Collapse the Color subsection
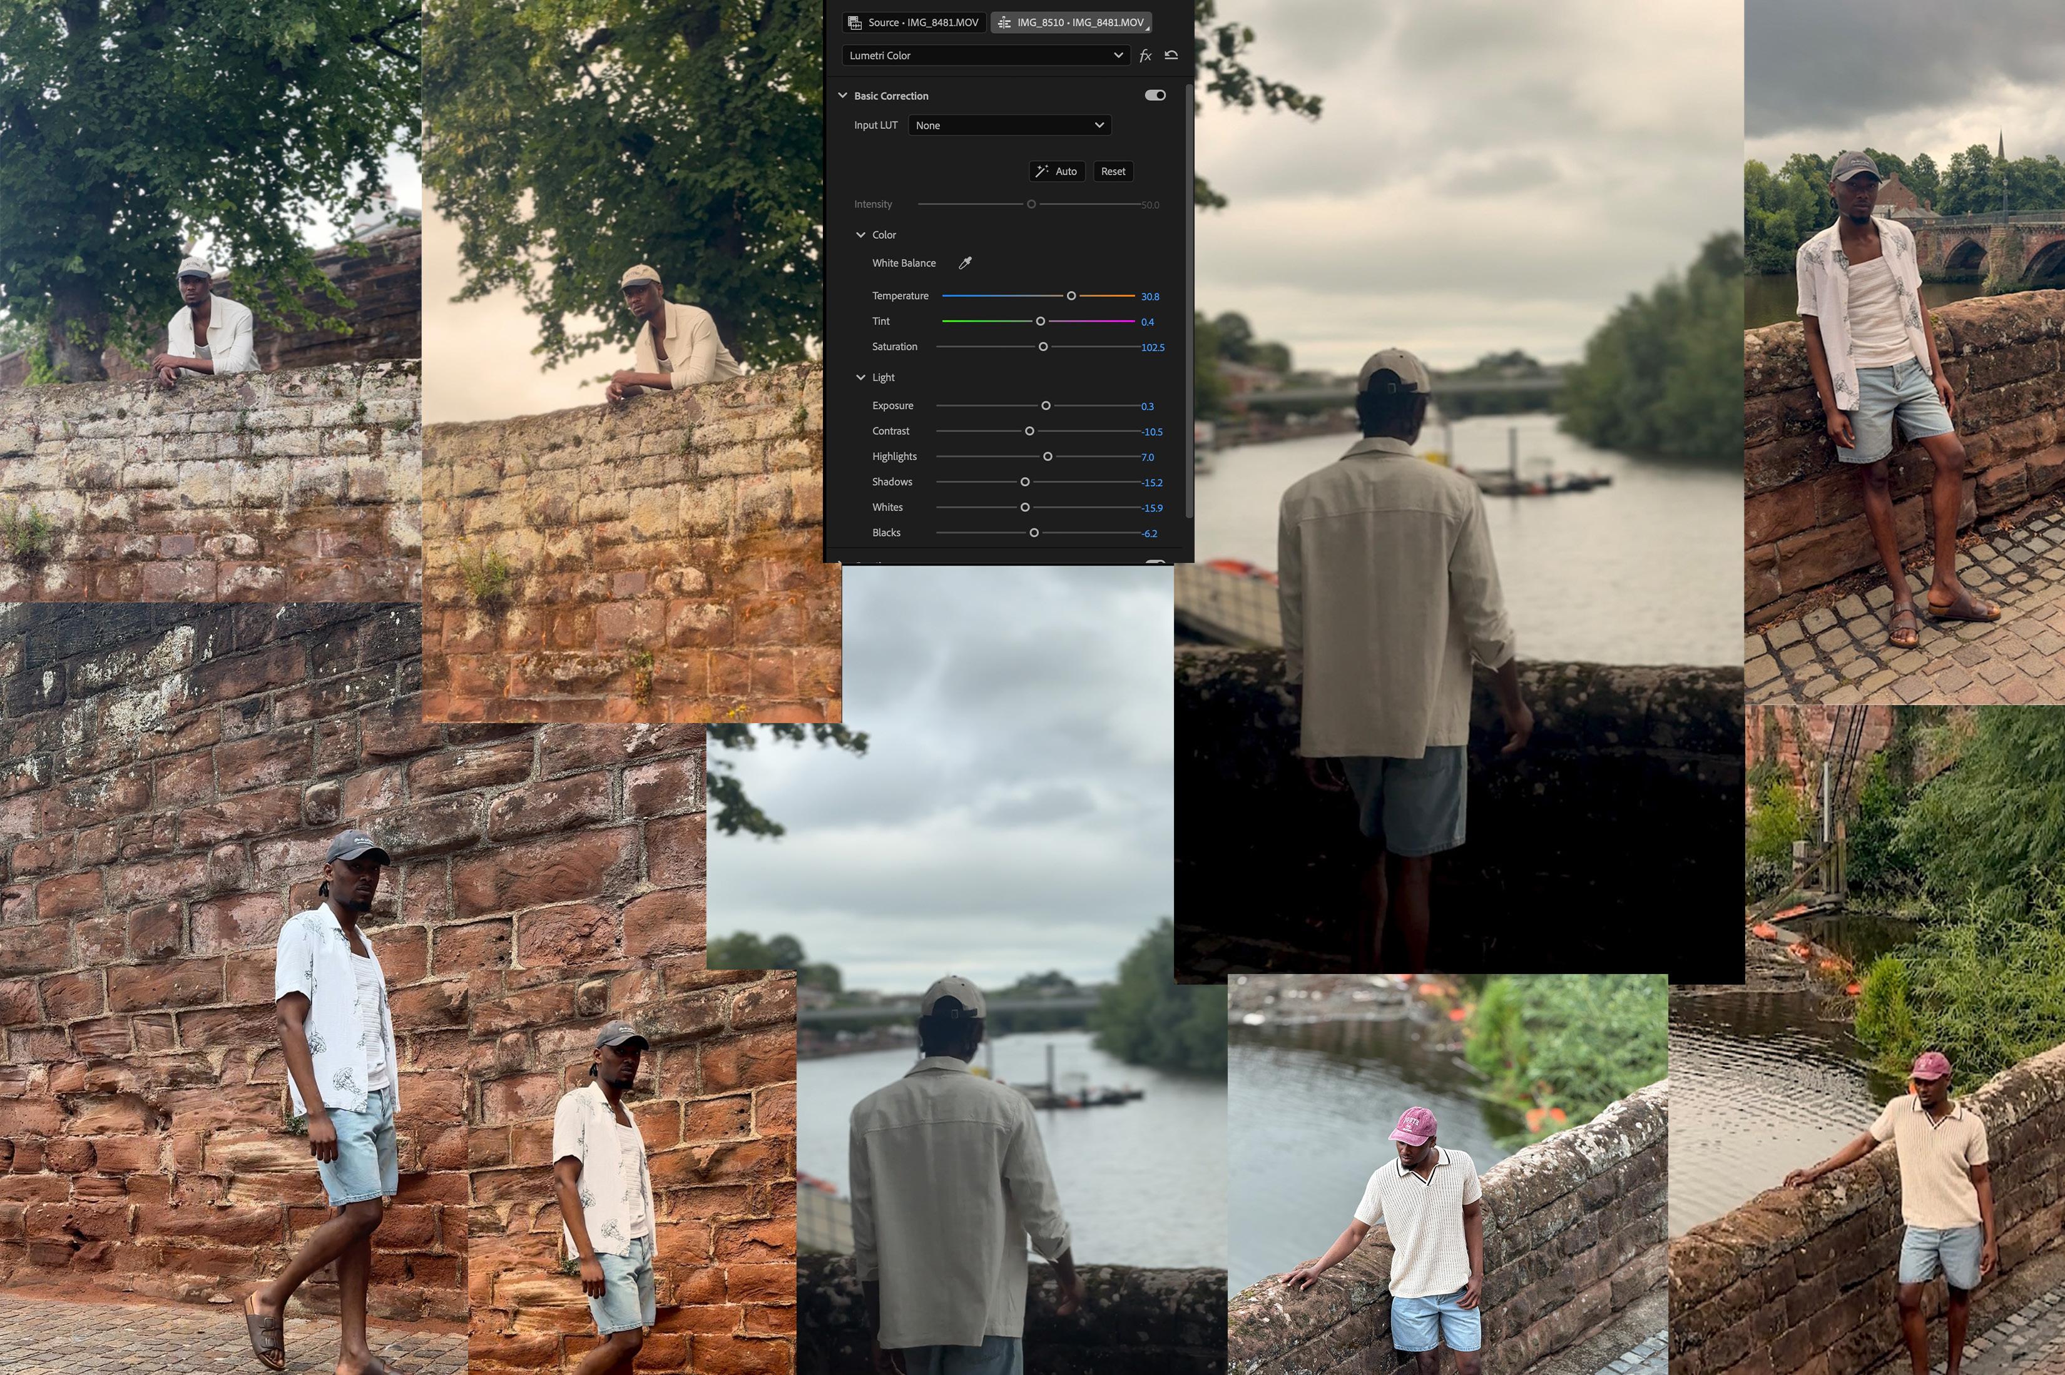Image resolution: width=2065 pixels, height=1375 pixels. pos(860,235)
